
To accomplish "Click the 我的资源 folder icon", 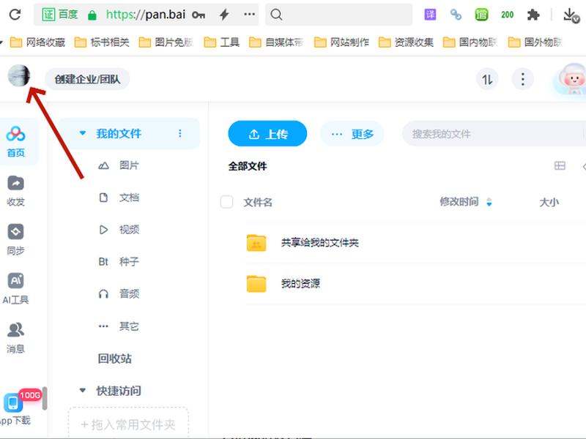I will point(256,284).
